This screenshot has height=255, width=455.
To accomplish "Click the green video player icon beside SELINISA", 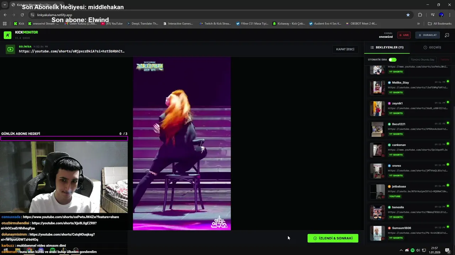I will pos(10,49).
